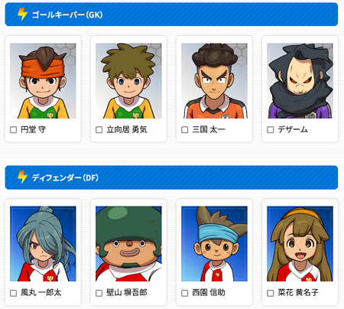Viewport: 344px width, 309px height.
Task: Select the 三国 太一 character portrait
Action: click(214, 81)
